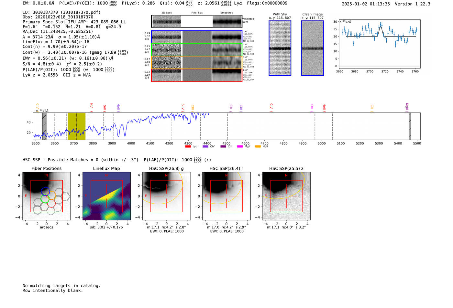Open the HSC SSP(26.8) g image
Viewport: 453px width, 308px height.
pos(167,196)
